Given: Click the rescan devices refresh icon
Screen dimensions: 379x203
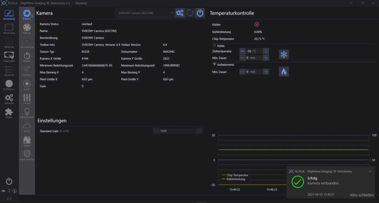Looking at the screenshot, I should [190, 13].
